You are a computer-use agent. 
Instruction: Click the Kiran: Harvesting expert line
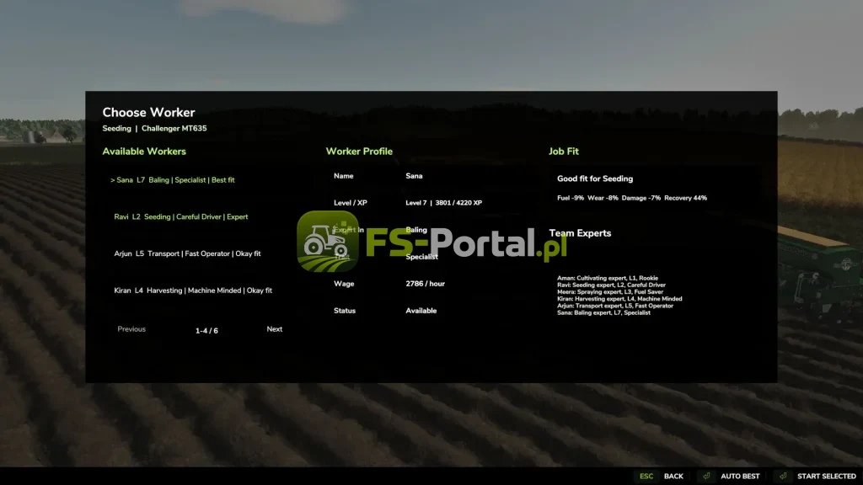(x=619, y=299)
